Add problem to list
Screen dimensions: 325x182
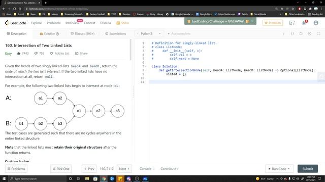[x=59, y=54]
